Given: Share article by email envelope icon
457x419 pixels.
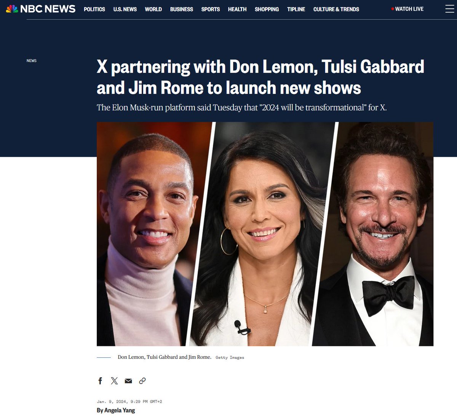Looking at the screenshot, I should [x=128, y=381].
